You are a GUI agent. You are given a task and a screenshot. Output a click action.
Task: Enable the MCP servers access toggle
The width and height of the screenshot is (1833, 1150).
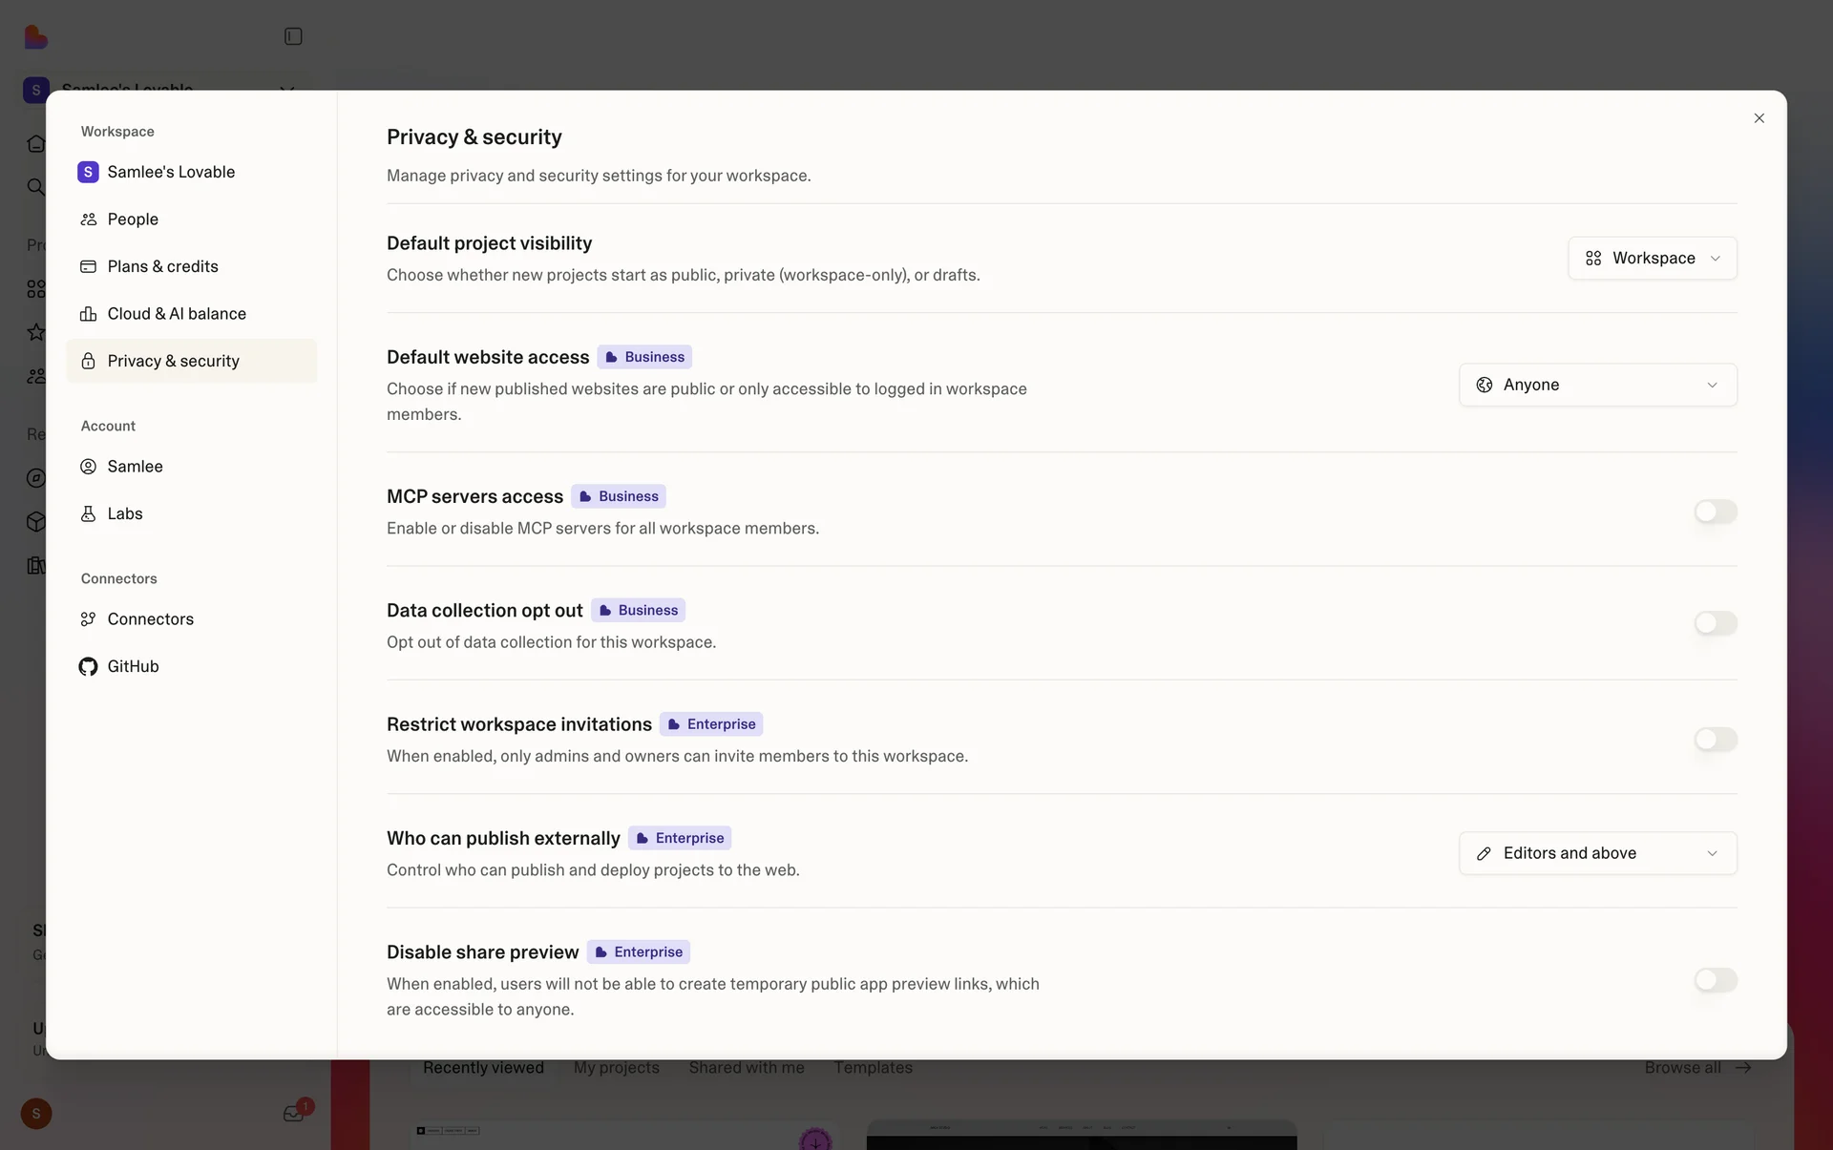click(1715, 512)
